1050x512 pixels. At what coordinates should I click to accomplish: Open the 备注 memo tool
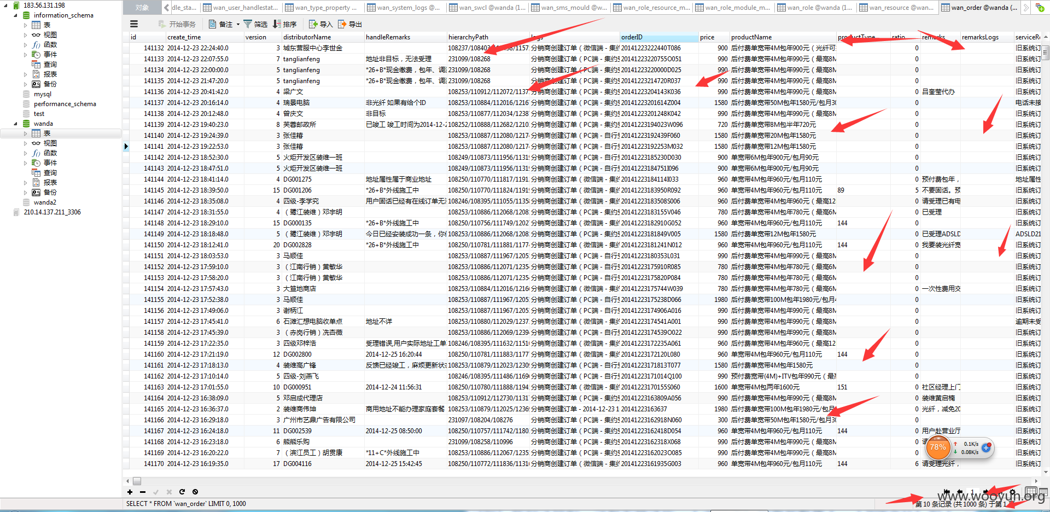tap(221, 24)
